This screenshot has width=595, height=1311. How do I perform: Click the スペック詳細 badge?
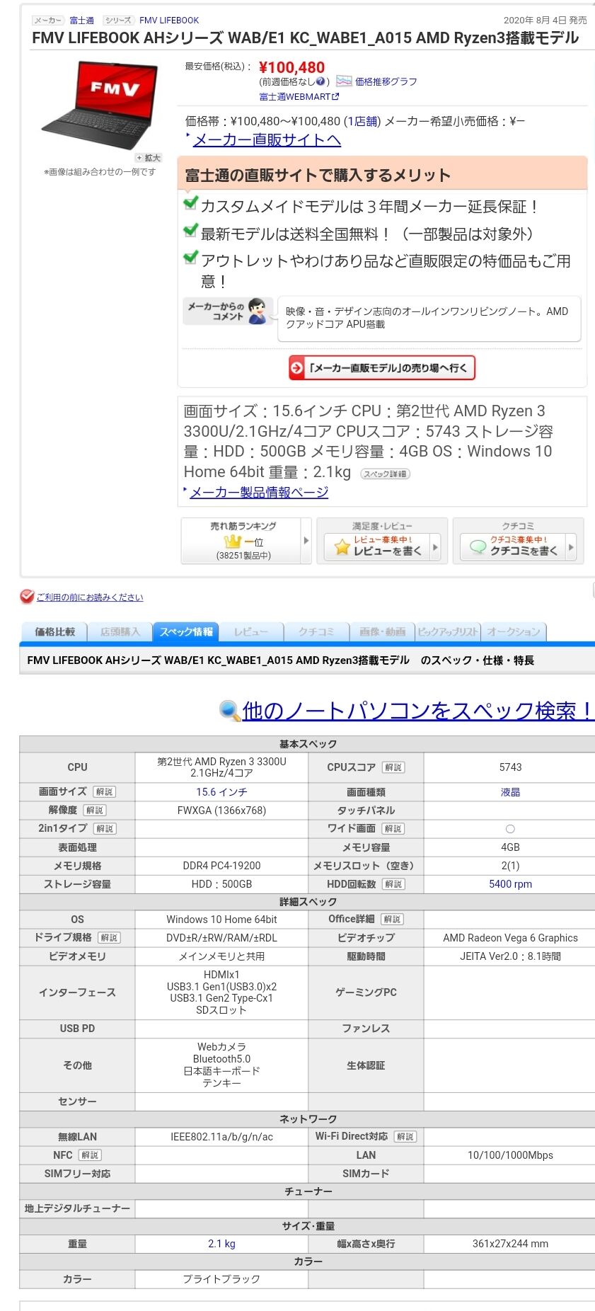pos(385,474)
